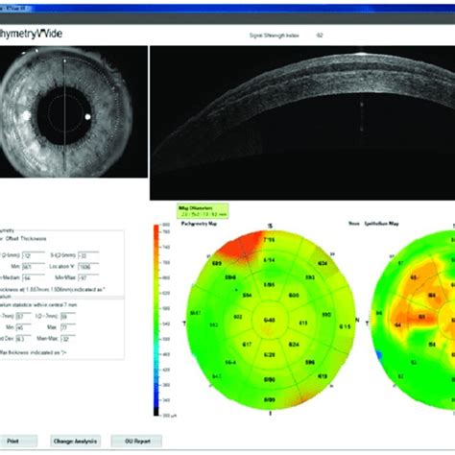Click the Location Y value field

88,267
